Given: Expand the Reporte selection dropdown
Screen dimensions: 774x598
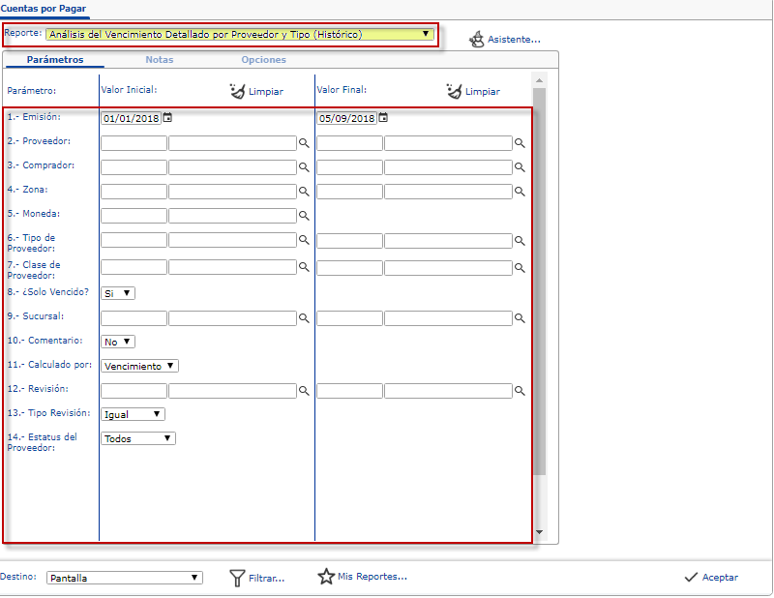Looking at the screenshot, I should [425, 35].
